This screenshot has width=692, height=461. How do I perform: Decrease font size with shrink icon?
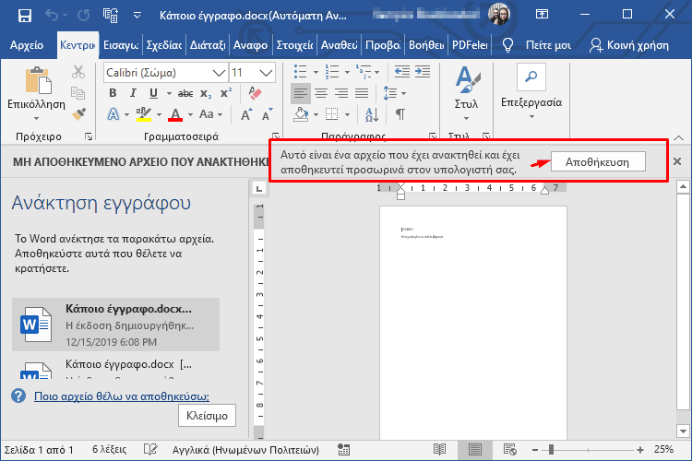pyautogui.click(x=267, y=114)
